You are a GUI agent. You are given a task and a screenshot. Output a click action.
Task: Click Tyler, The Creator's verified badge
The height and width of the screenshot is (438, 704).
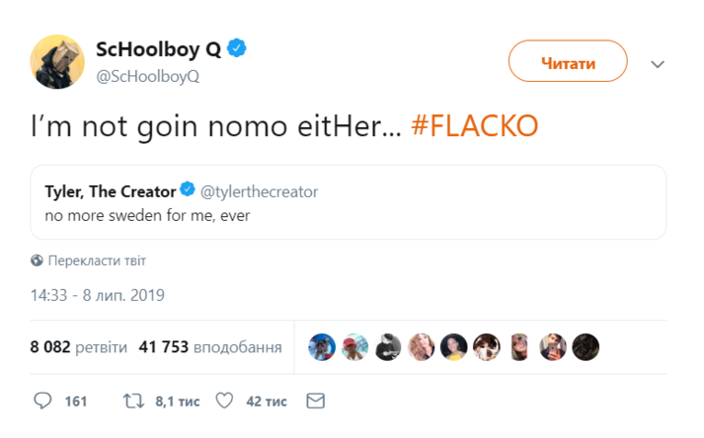(x=190, y=190)
